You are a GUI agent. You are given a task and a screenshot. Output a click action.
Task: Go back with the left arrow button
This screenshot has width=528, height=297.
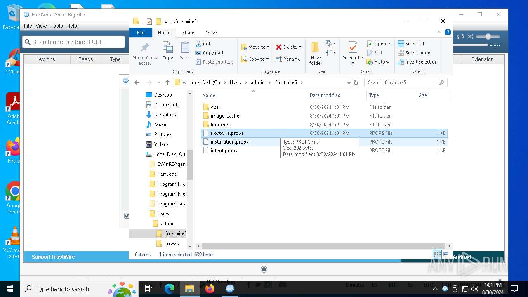pos(137,82)
